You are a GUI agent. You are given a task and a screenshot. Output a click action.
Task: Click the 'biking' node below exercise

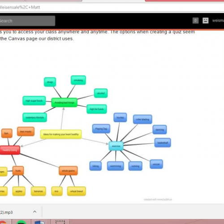pos(95,166)
